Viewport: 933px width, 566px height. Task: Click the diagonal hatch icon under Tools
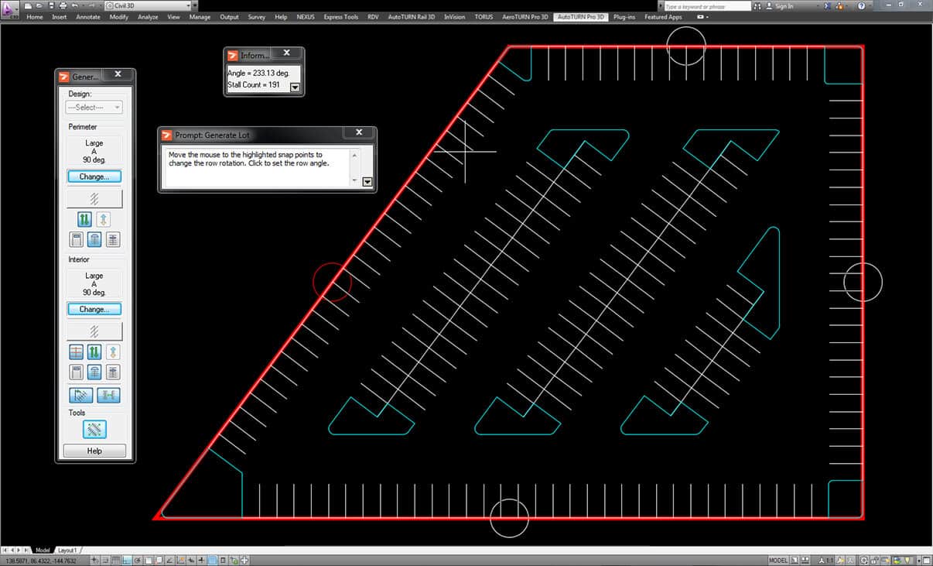click(x=94, y=429)
